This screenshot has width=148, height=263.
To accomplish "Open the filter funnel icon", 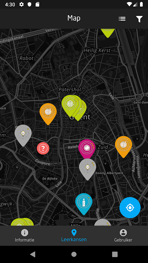I will click(x=139, y=19).
